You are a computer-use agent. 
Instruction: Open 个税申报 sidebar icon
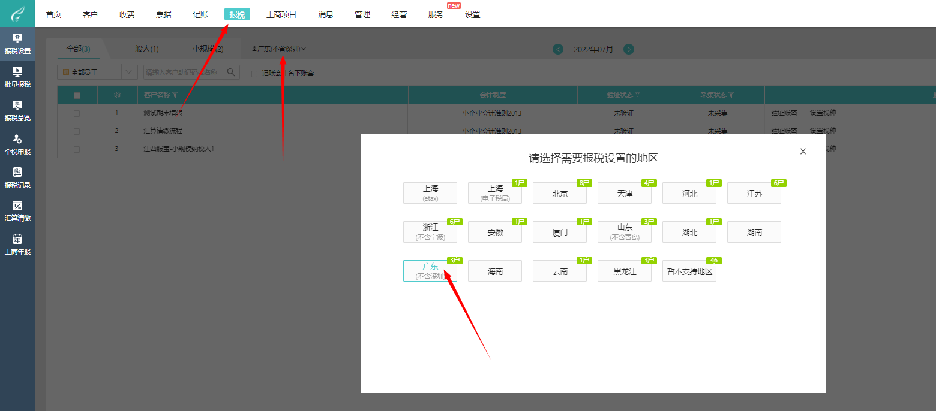click(x=17, y=144)
